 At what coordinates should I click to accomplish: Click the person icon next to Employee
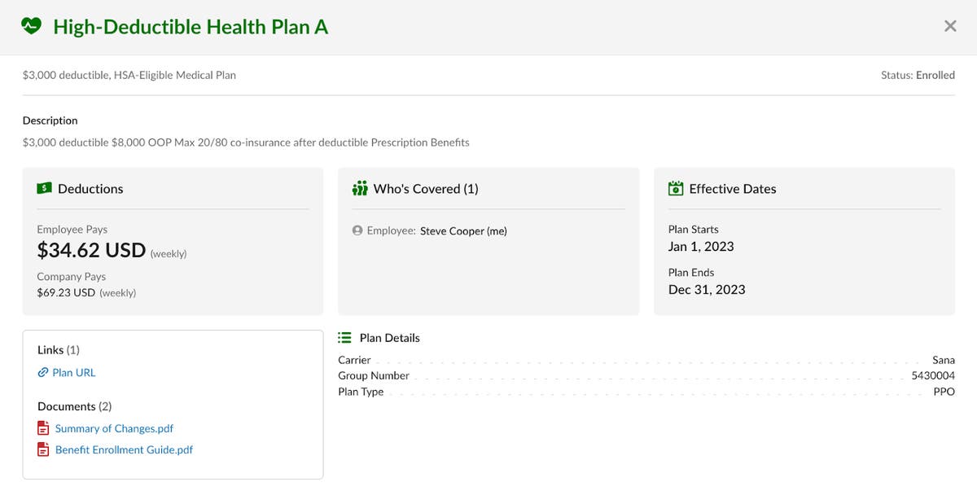pyautogui.click(x=357, y=230)
